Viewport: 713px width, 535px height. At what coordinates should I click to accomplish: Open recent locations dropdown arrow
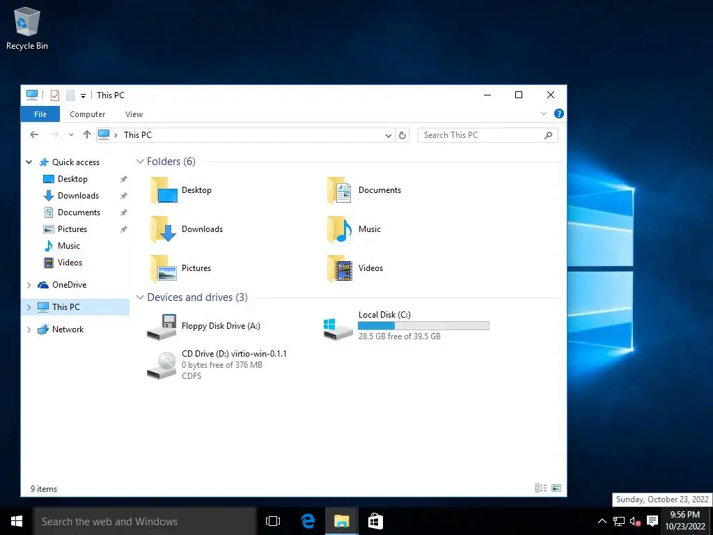pyautogui.click(x=71, y=134)
